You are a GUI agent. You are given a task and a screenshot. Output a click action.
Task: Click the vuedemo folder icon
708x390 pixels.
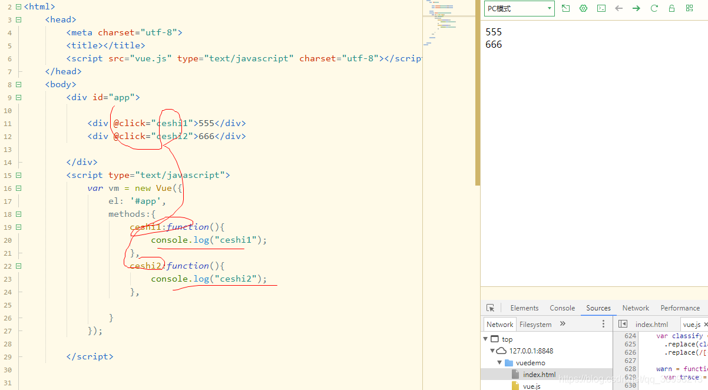509,363
